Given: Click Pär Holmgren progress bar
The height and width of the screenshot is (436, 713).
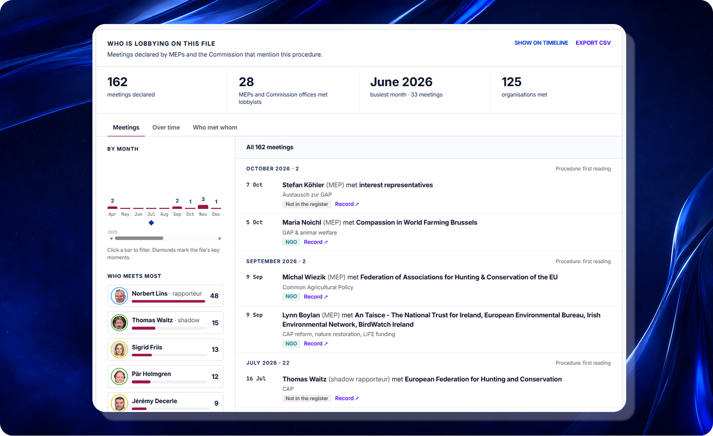Looking at the screenshot, I should pyautogui.click(x=169, y=382).
